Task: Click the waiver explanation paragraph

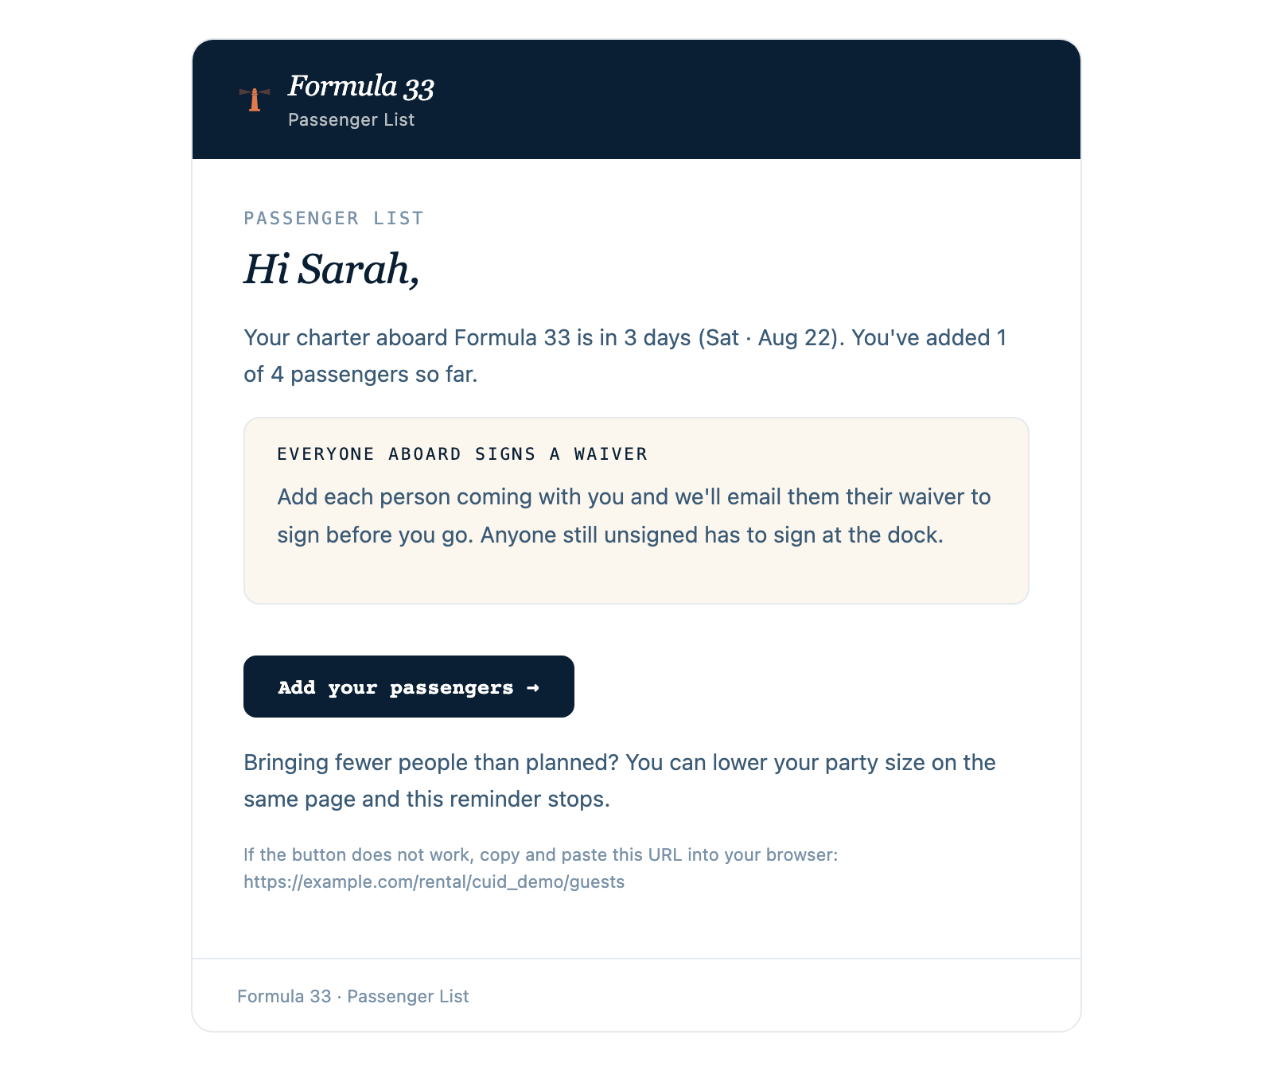Action: click(x=633, y=515)
